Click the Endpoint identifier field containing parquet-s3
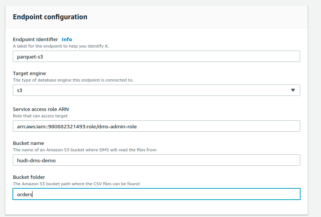Screen dimensions: 321x217 click(156, 56)
